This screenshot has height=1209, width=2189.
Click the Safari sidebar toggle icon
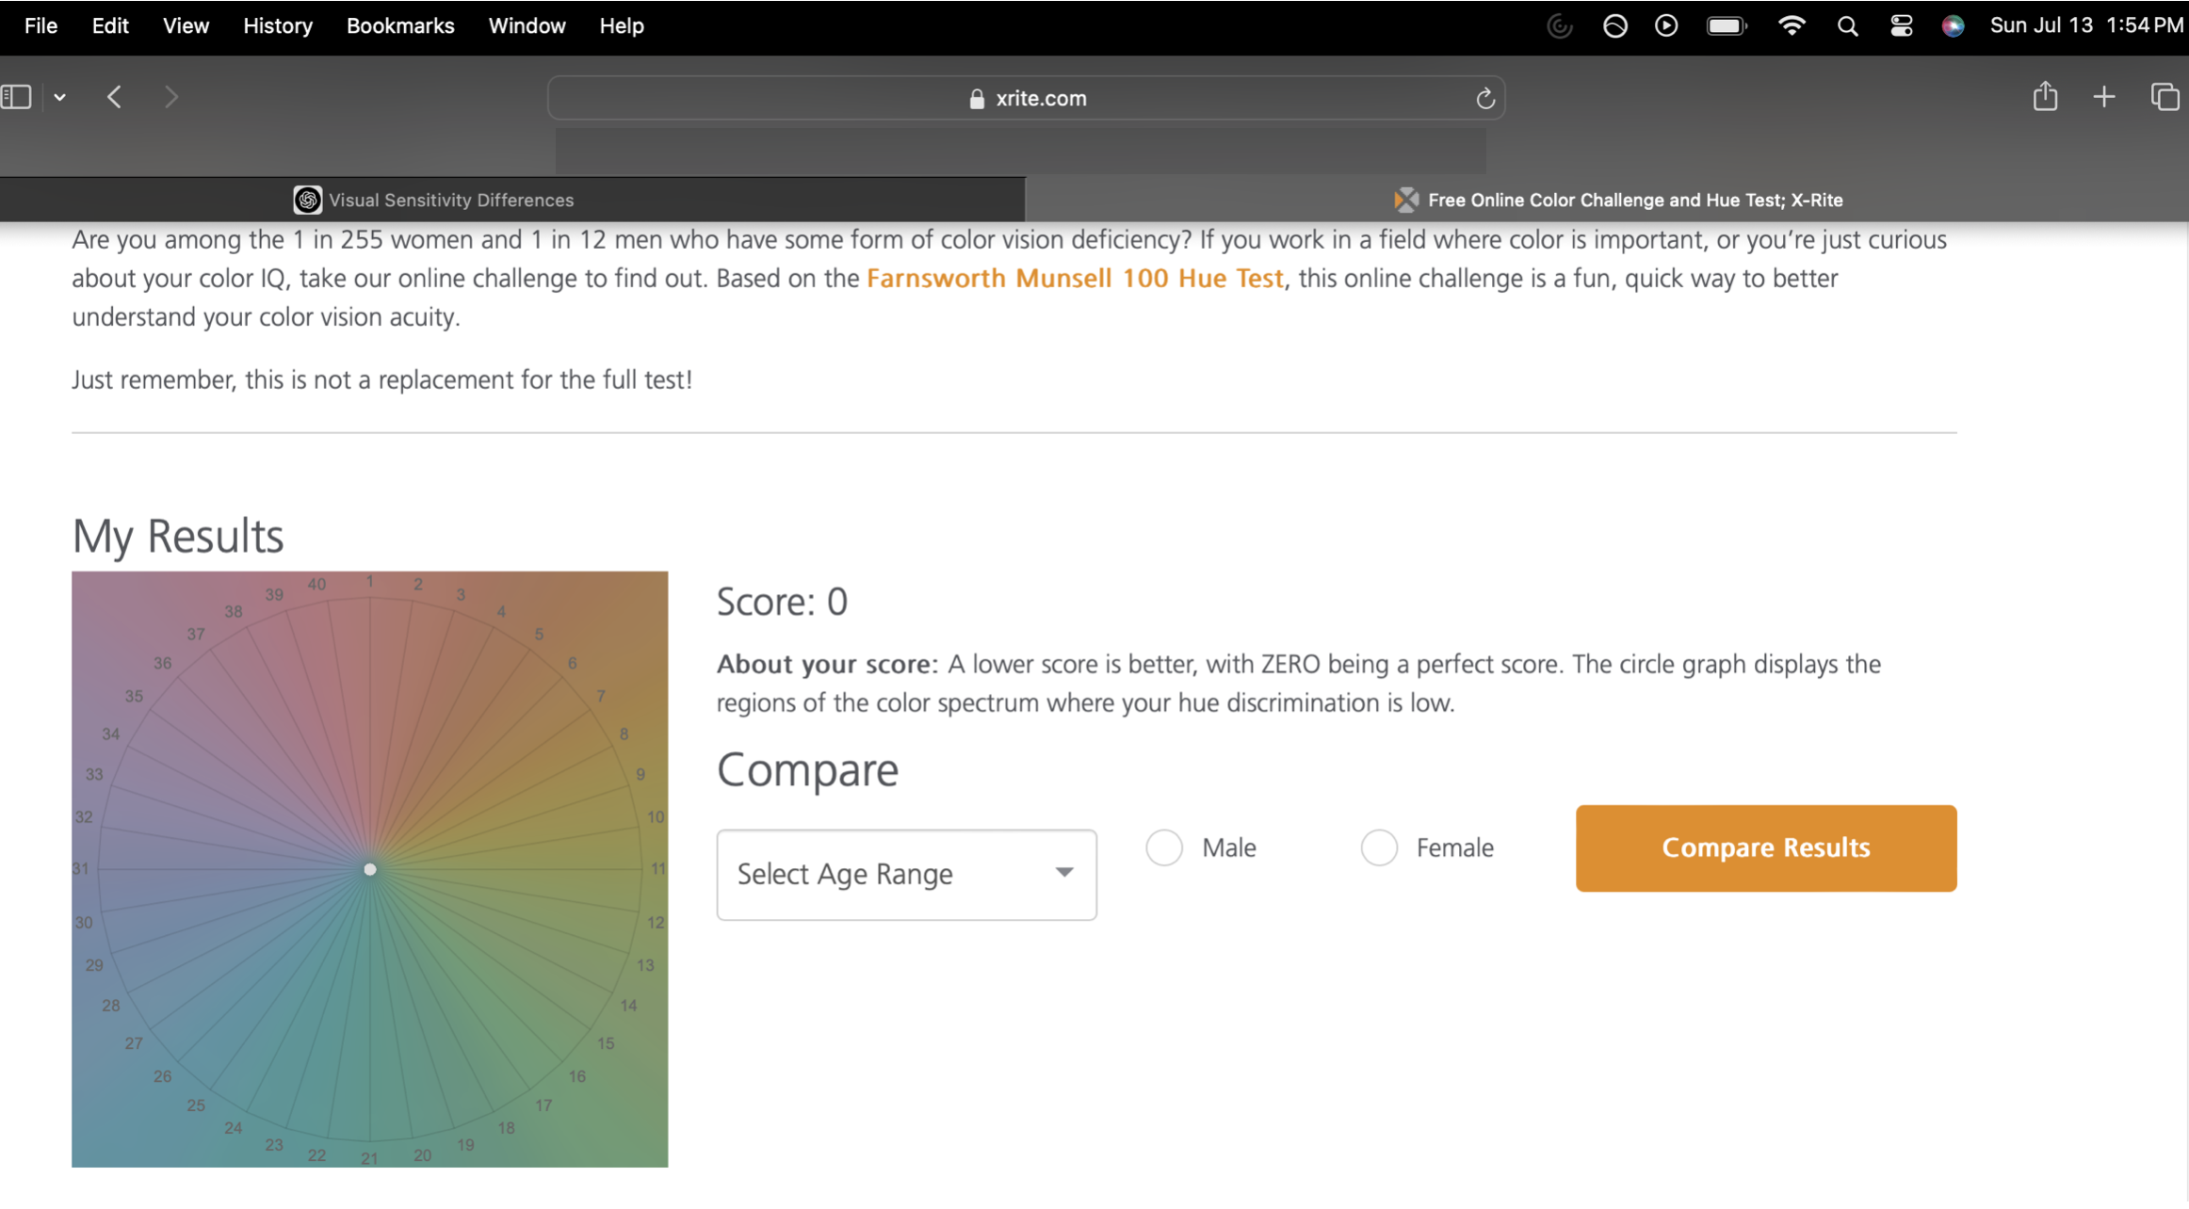pyautogui.click(x=17, y=97)
